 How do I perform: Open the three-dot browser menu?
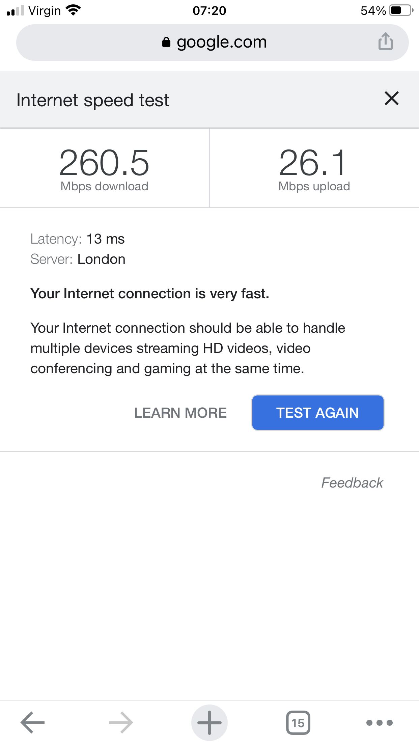pyautogui.click(x=379, y=722)
